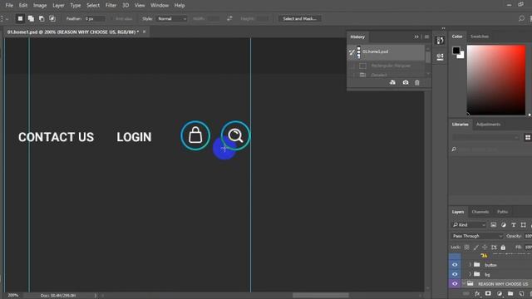The image size is (532, 299).
Task: Open the File menu
Action: click(x=9, y=6)
